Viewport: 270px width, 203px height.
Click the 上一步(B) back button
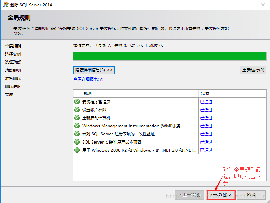tap(189, 195)
